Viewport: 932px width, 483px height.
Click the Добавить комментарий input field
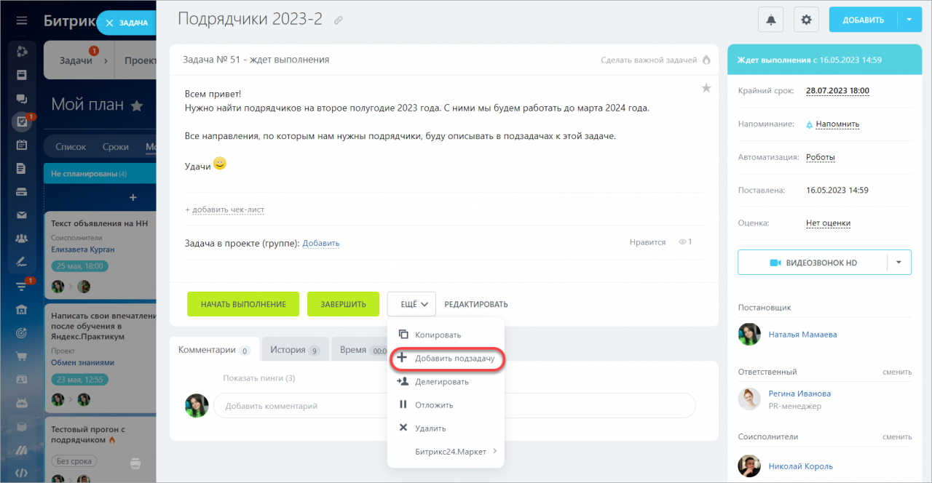click(x=454, y=406)
